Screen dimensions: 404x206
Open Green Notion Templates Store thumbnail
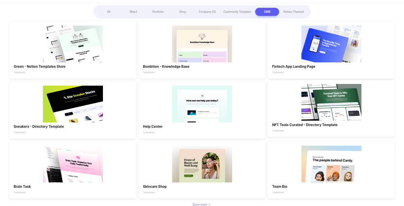(x=73, y=44)
